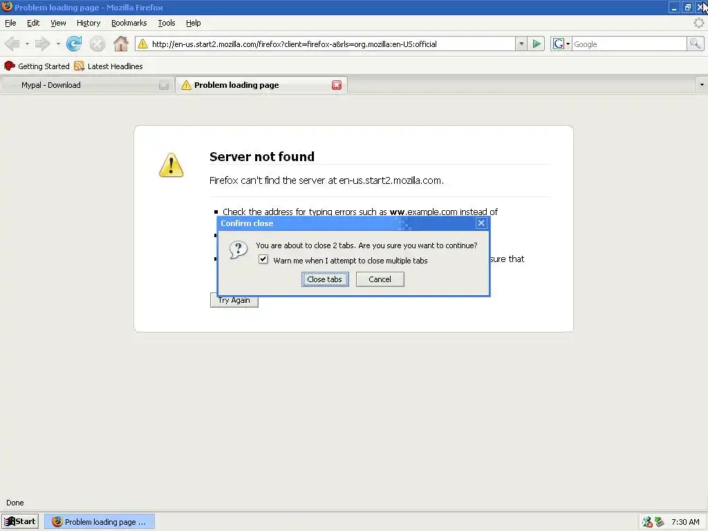708x531 pixels.
Task: Close the Confirm close dialog
Action: [x=481, y=223]
